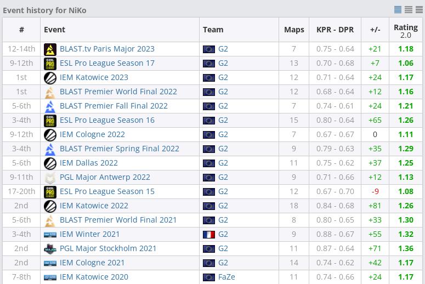The height and width of the screenshot is (284, 425).
Task: Click the PGL Major Stockholm 2021 logo
Action: [x=50, y=249]
